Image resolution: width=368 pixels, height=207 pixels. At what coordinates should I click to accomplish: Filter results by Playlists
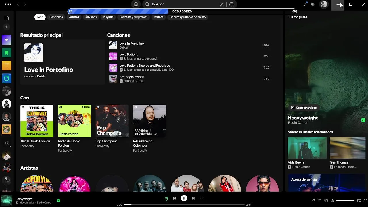pyautogui.click(x=108, y=17)
